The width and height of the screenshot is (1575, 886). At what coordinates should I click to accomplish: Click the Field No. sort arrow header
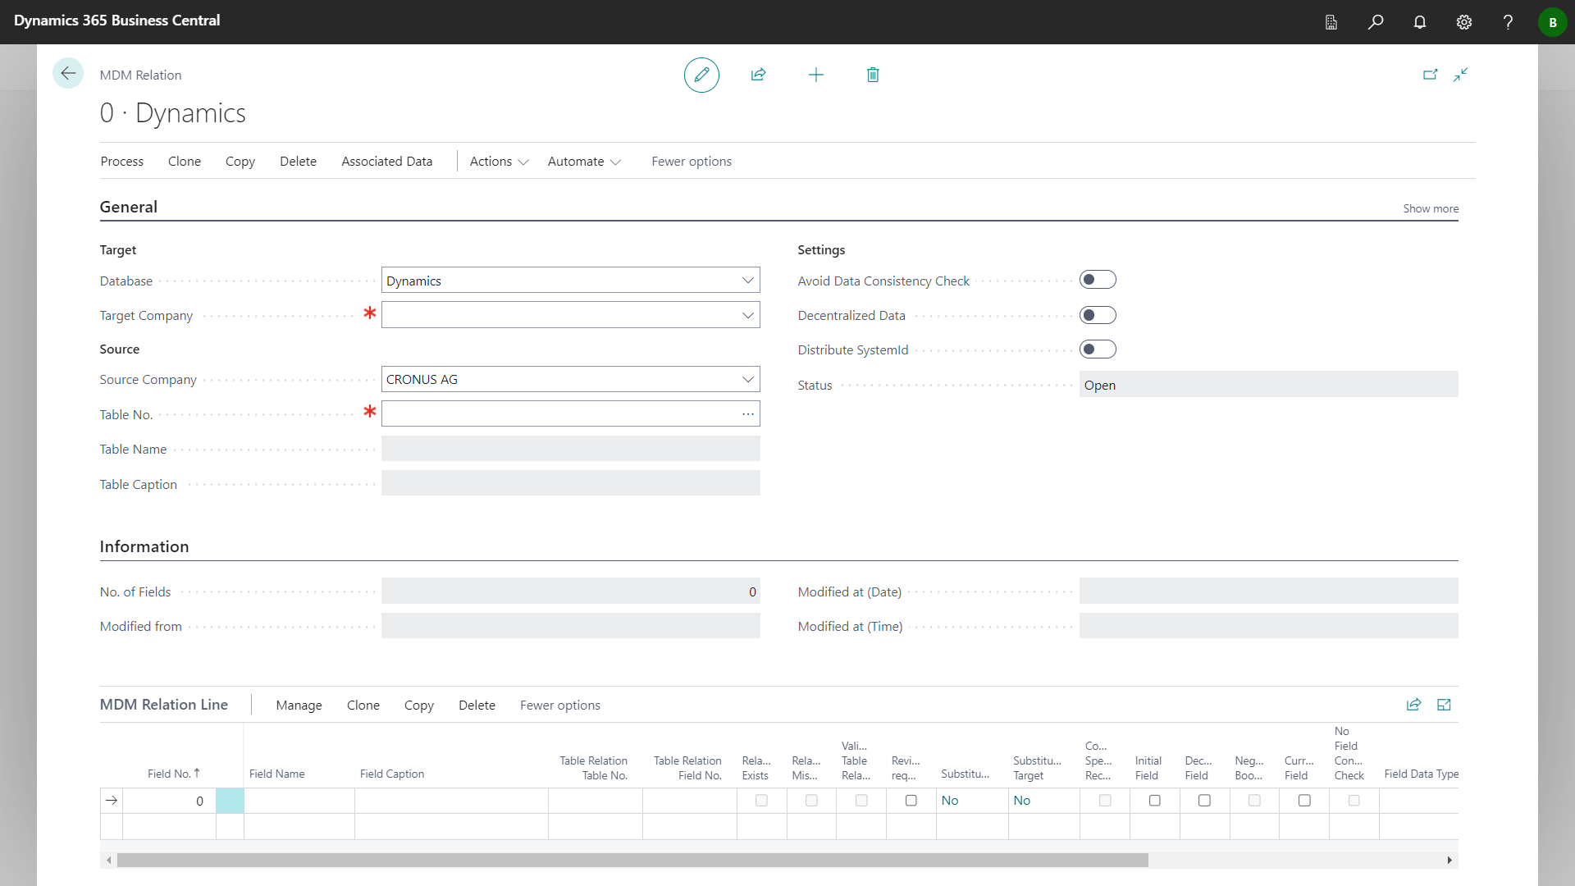(174, 774)
